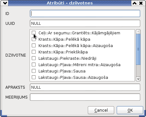Click the empty MEERIIJUMS field
This screenshot has height=117, width=146.
tap(85, 97)
